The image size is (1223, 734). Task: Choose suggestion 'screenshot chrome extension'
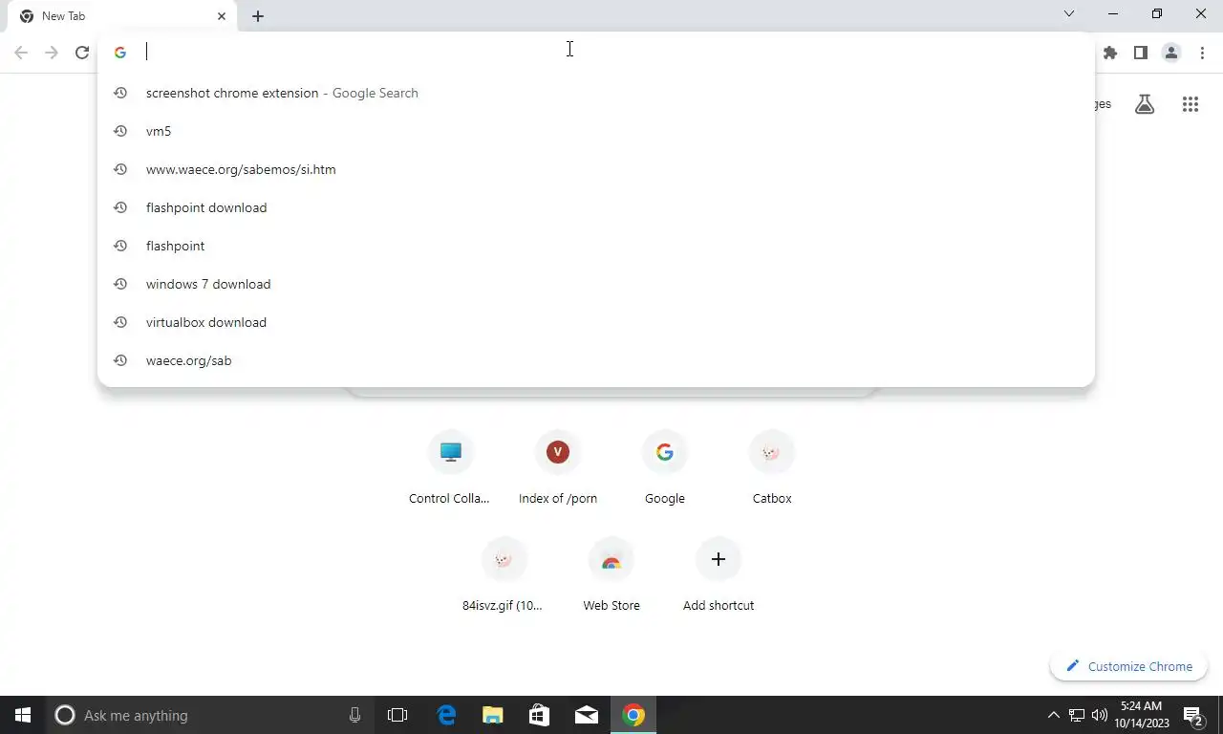pos(596,93)
